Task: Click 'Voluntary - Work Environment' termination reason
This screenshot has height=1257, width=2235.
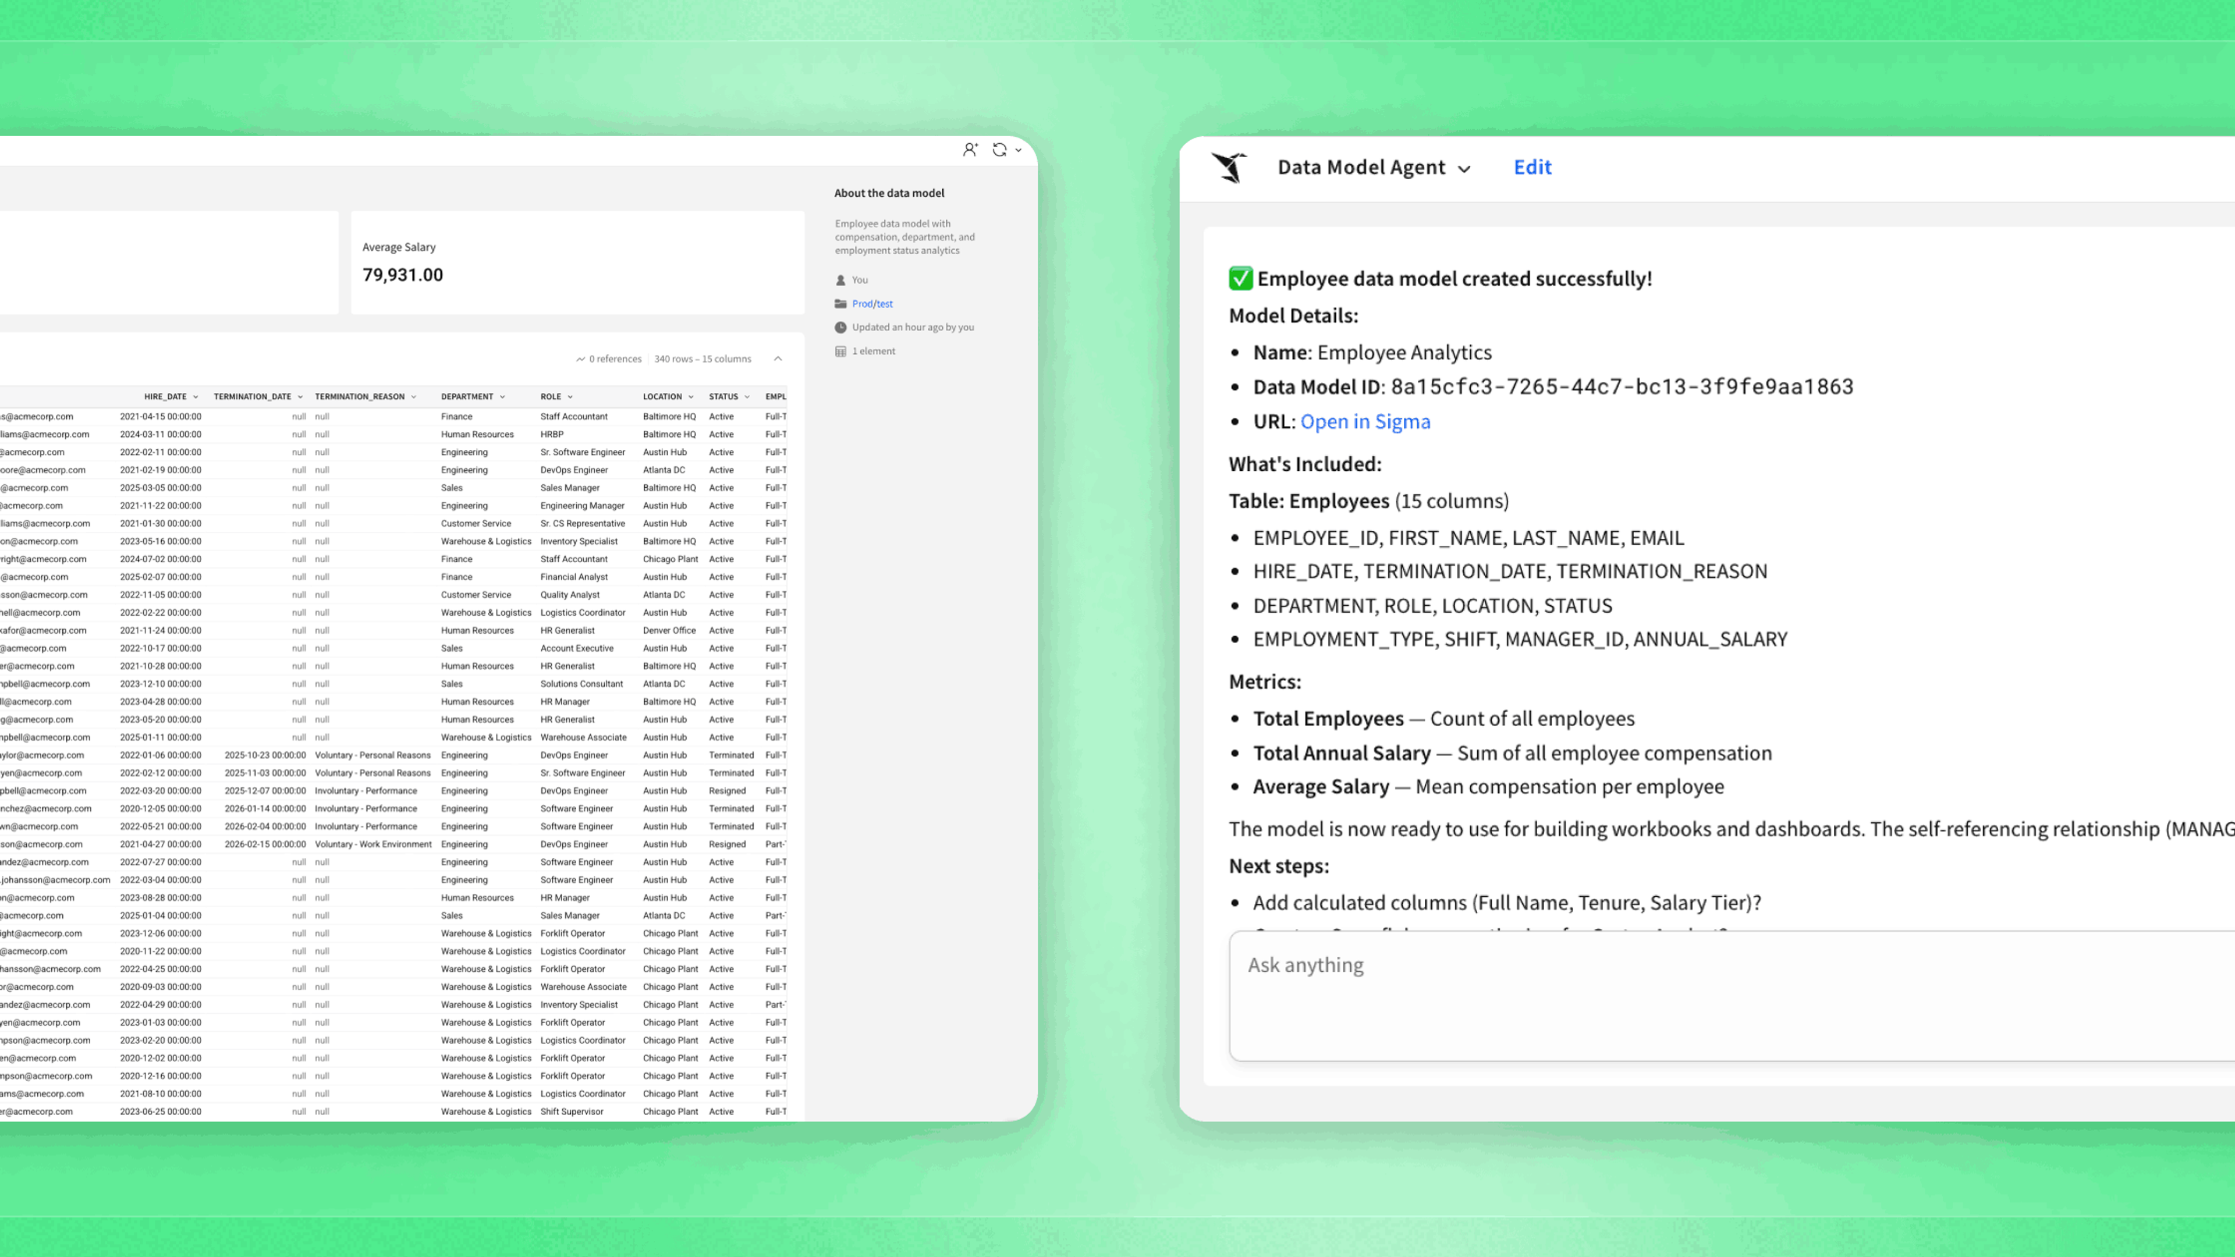Action: coord(373,844)
